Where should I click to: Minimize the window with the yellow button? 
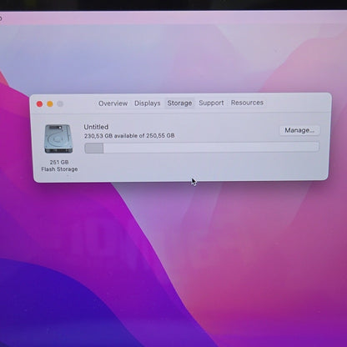[x=50, y=104]
